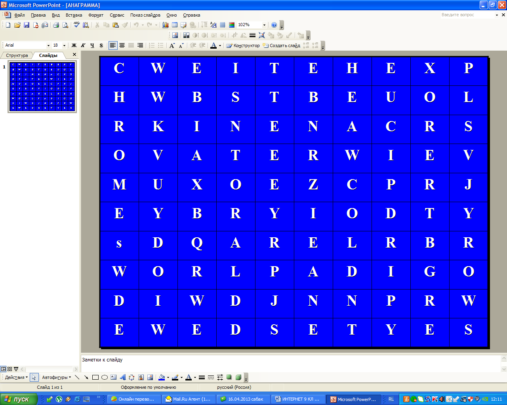Image resolution: width=507 pixels, height=405 pixels.
Task: Switch to Mail.Ru Агент taskbar window
Action: [x=189, y=399]
